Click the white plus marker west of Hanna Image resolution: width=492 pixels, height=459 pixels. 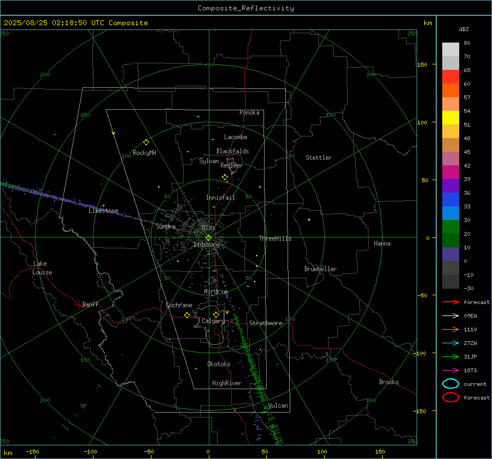309,219
